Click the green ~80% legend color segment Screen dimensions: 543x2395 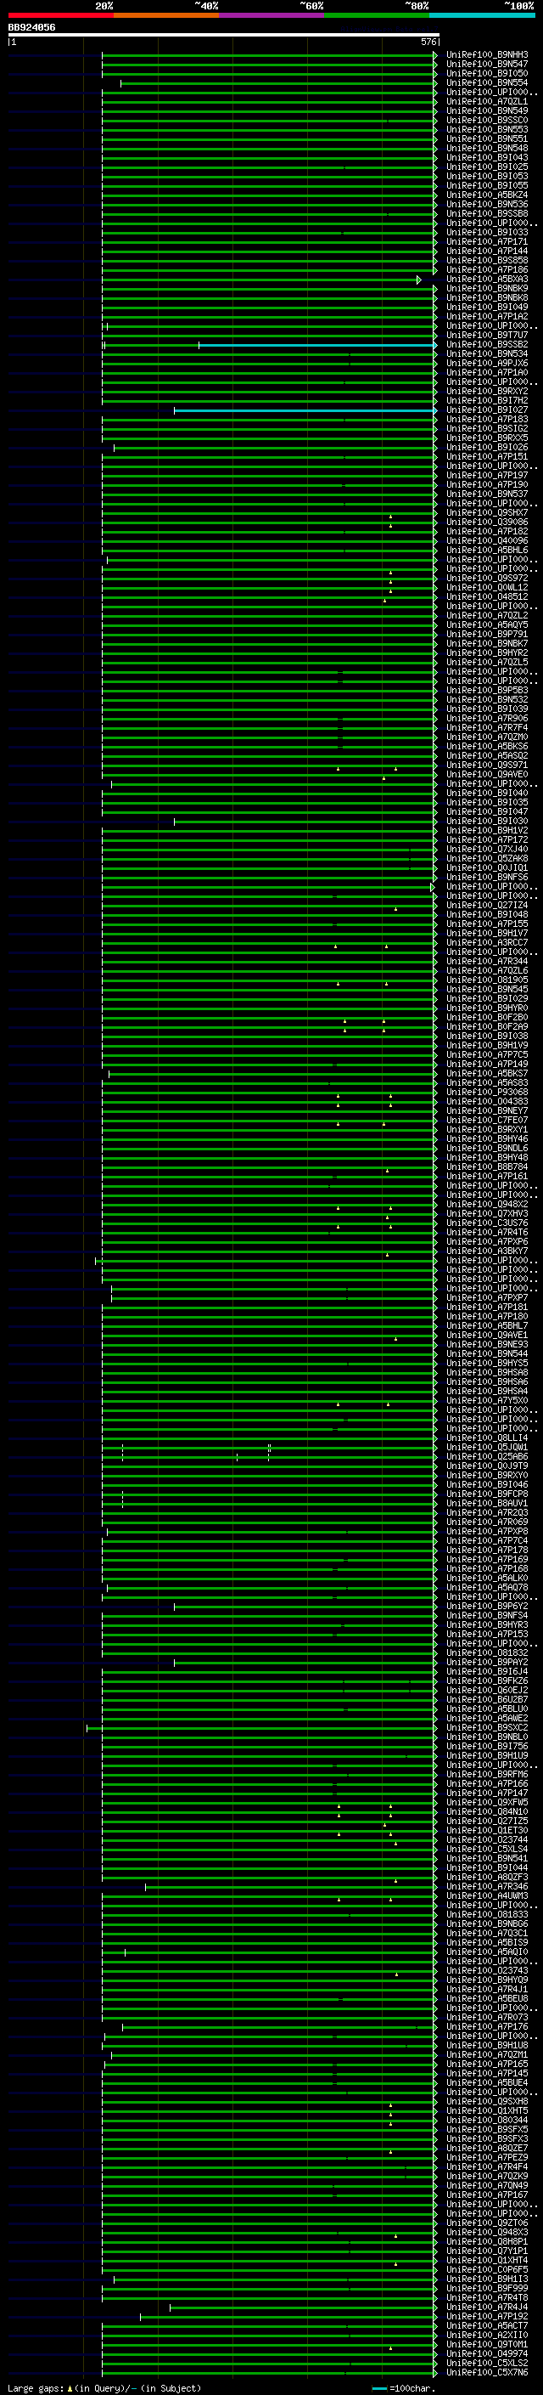377,15
